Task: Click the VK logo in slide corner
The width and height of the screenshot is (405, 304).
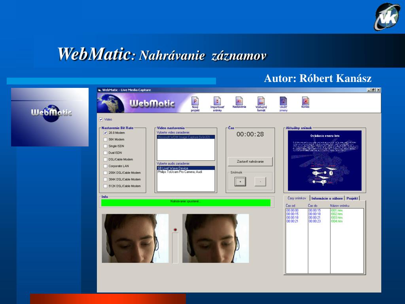Action: tap(387, 17)
